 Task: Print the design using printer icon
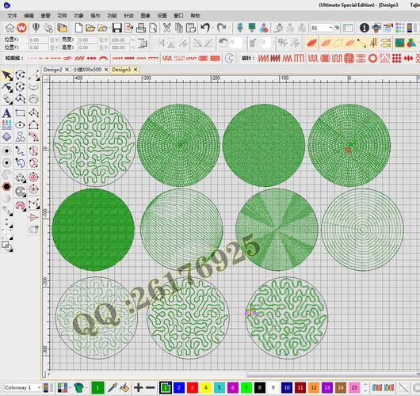point(141,28)
